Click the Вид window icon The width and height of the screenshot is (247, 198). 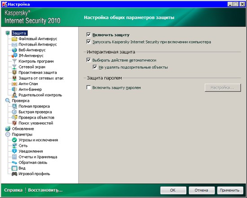14,168
